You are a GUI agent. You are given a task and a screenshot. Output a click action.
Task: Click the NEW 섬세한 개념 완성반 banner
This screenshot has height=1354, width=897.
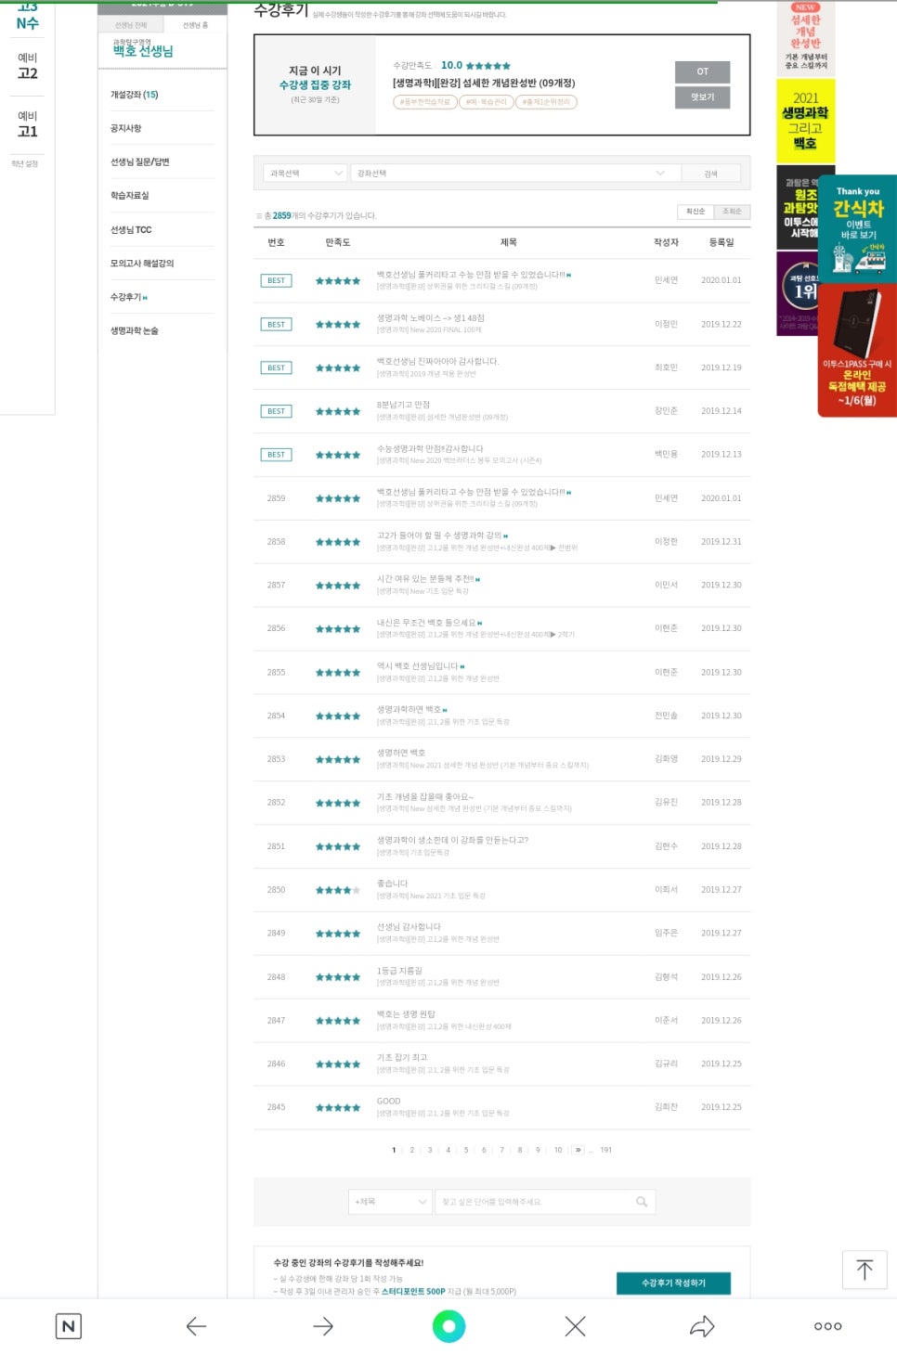click(805, 38)
